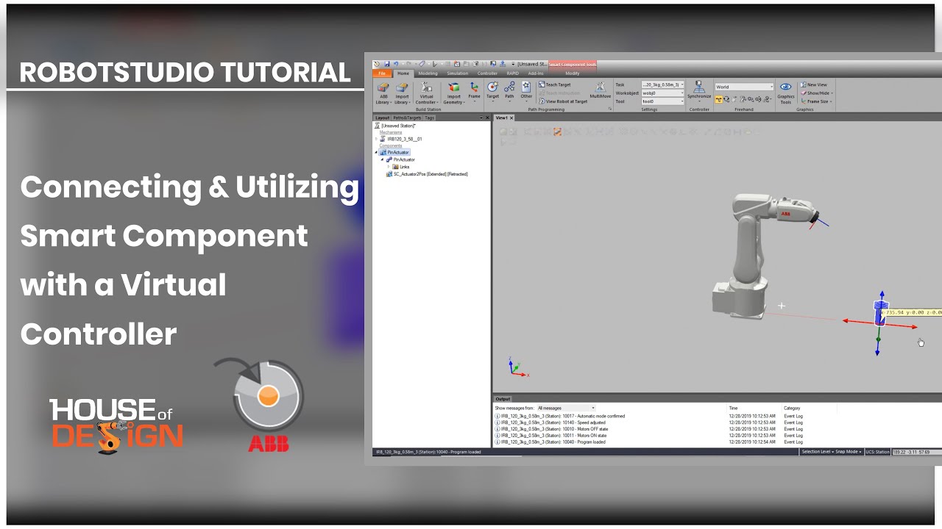Screen dimensions: 942x529
Task: Switch to the Paths&Targets panel tab
Action: 407,118
